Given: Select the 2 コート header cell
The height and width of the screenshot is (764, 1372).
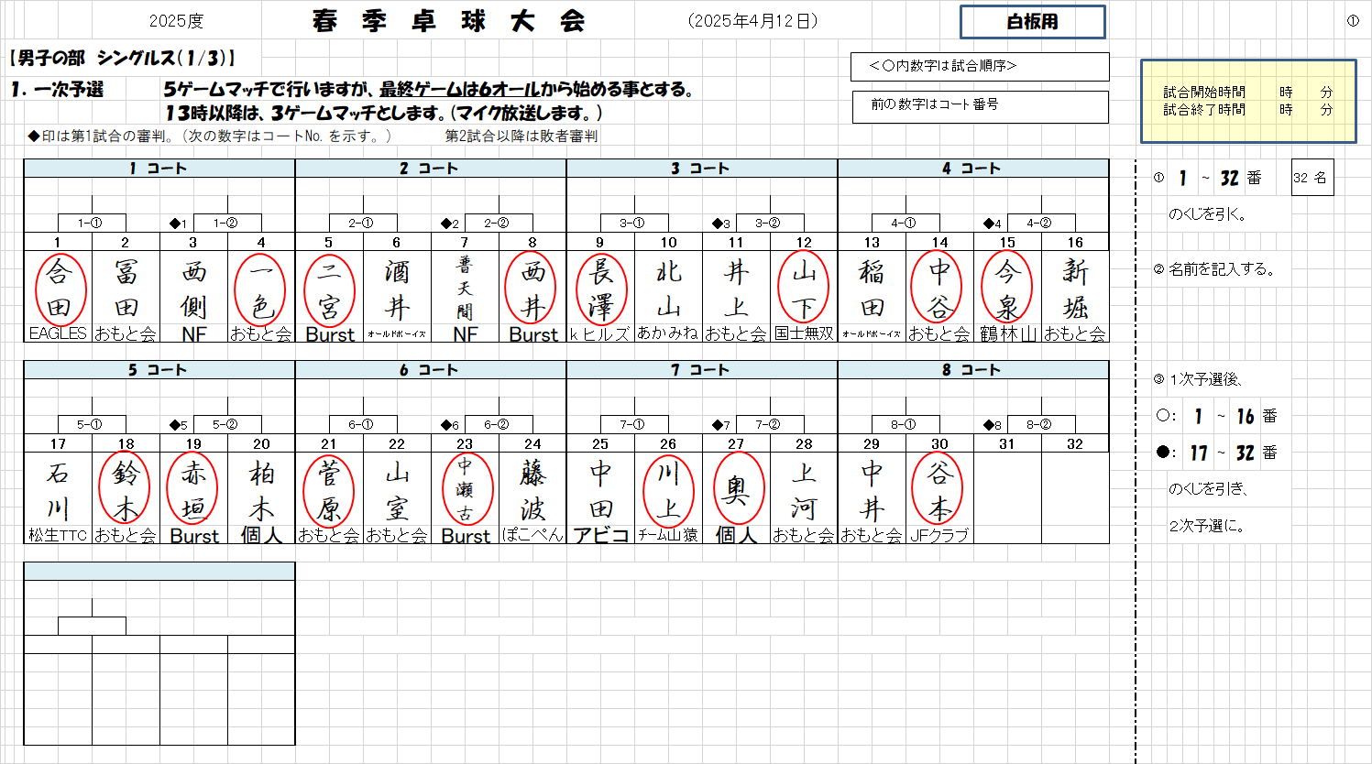Looking at the screenshot, I should point(431,169).
